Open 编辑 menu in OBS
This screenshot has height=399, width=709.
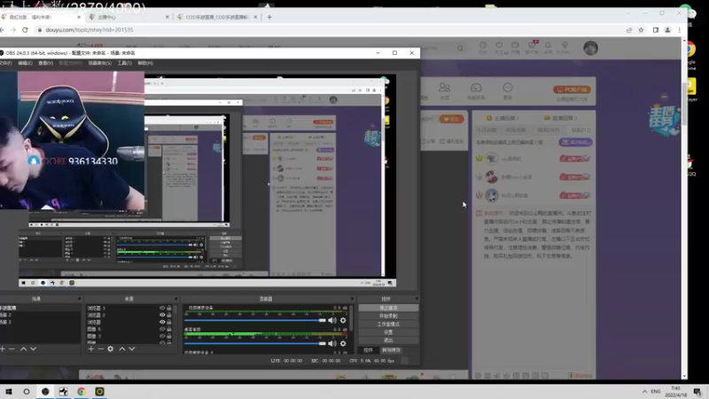pyautogui.click(x=25, y=63)
